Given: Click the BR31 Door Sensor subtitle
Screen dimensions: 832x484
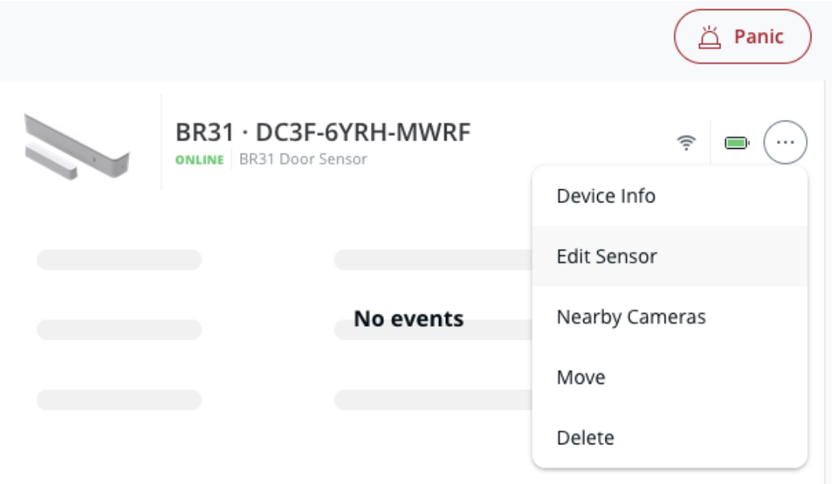Looking at the screenshot, I should (303, 160).
